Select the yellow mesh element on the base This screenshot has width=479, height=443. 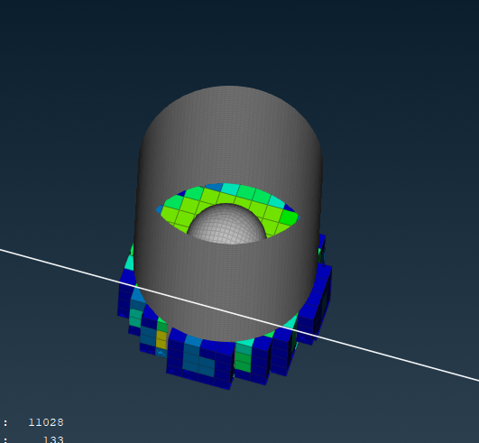tap(161, 340)
